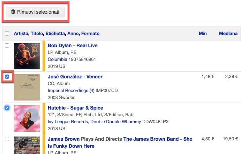The height and width of the screenshot is (154, 241).
Task: Toggle the select-all checkbox in the header
Action: (x=7, y=34)
